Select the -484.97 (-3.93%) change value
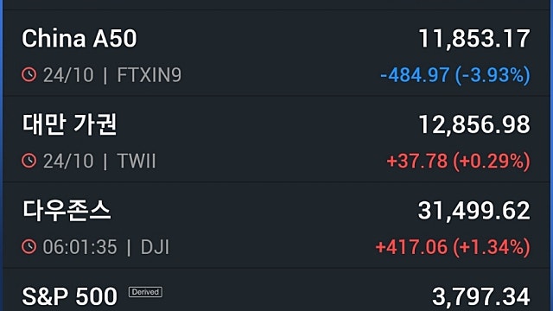 coord(455,75)
